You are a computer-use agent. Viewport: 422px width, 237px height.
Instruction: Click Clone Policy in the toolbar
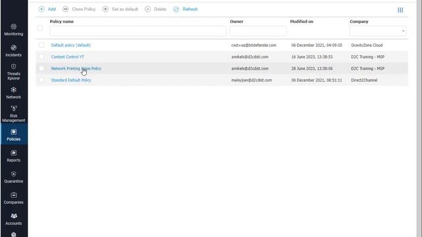tap(79, 9)
